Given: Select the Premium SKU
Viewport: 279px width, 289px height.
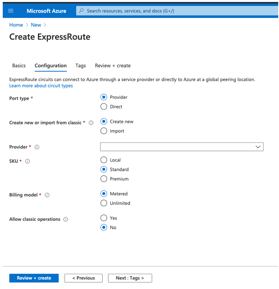Looking at the screenshot, I should click(104, 178).
